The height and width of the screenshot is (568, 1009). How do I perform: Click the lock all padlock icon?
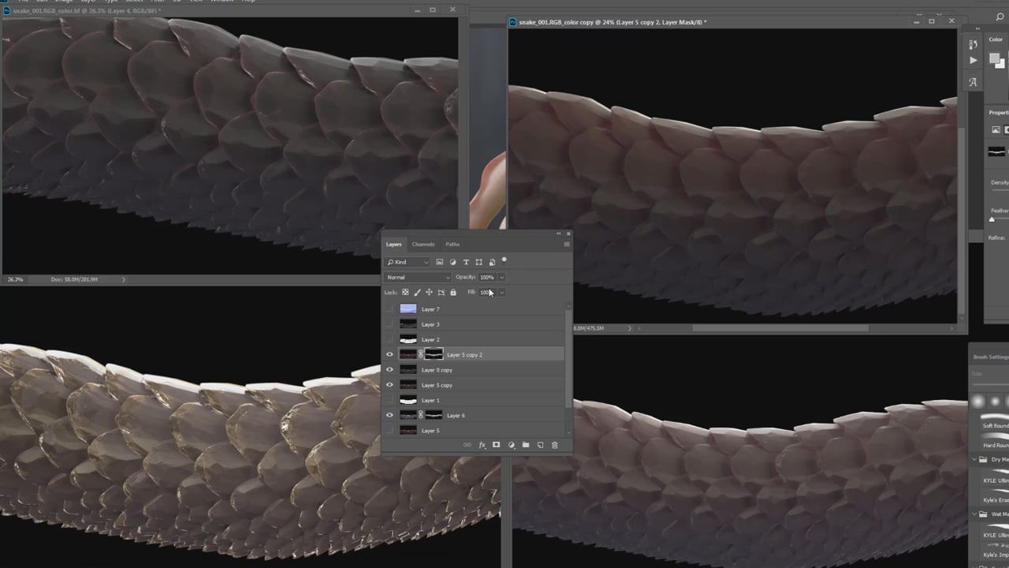(452, 293)
